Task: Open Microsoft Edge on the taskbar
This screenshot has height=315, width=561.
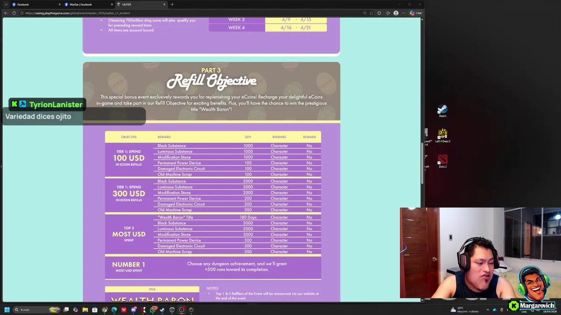Action: (x=114, y=310)
